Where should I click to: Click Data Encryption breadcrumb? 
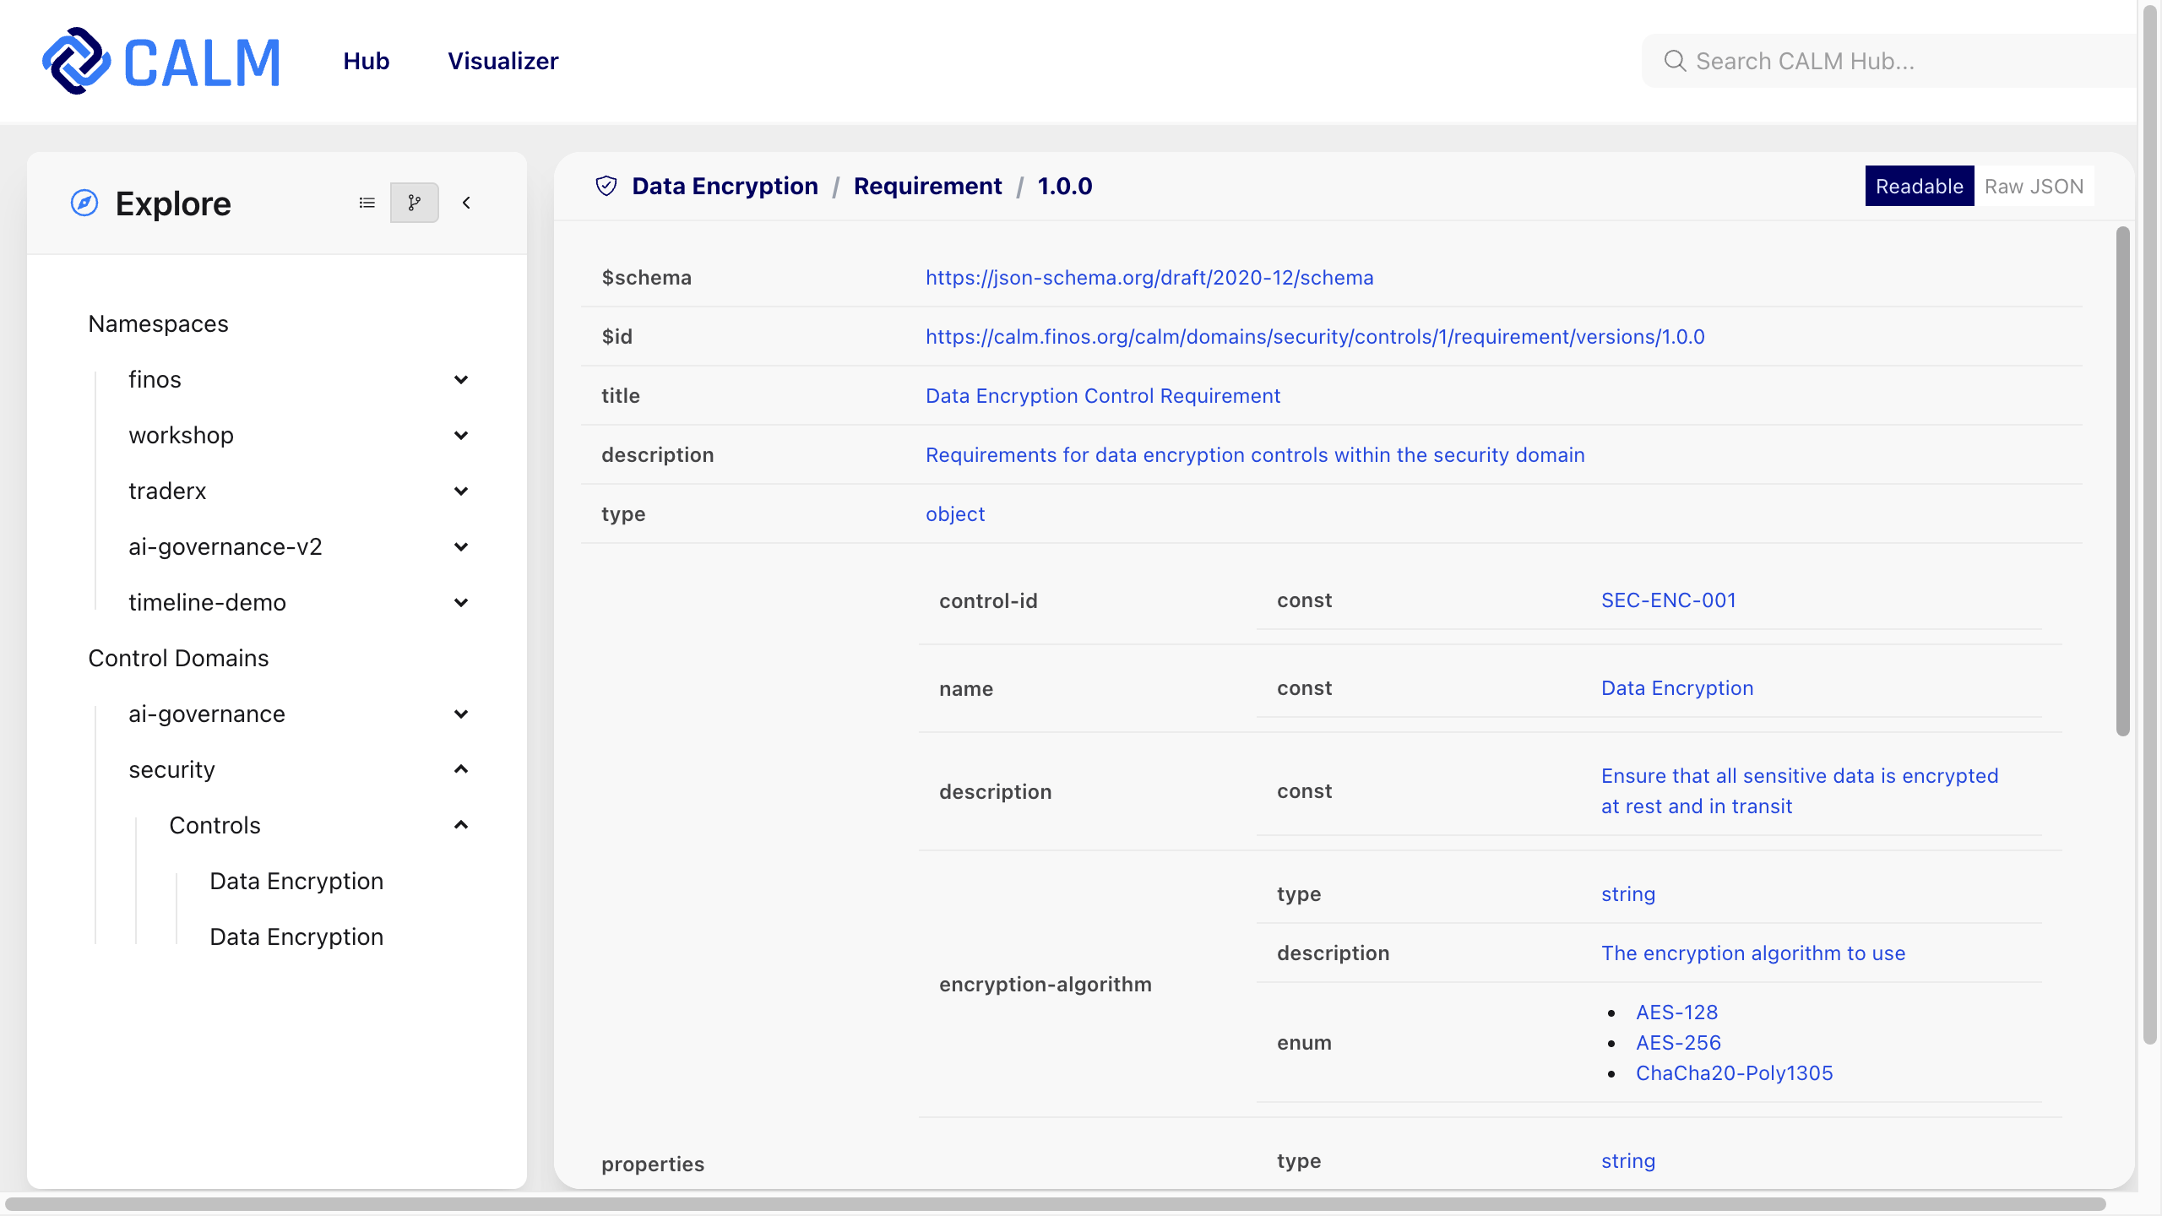click(x=725, y=186)
